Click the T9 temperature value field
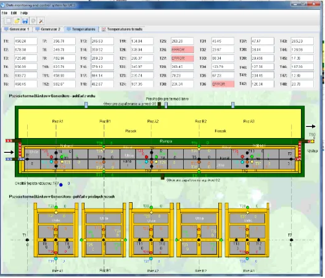The image size is (325, 278). pos(64,58)
